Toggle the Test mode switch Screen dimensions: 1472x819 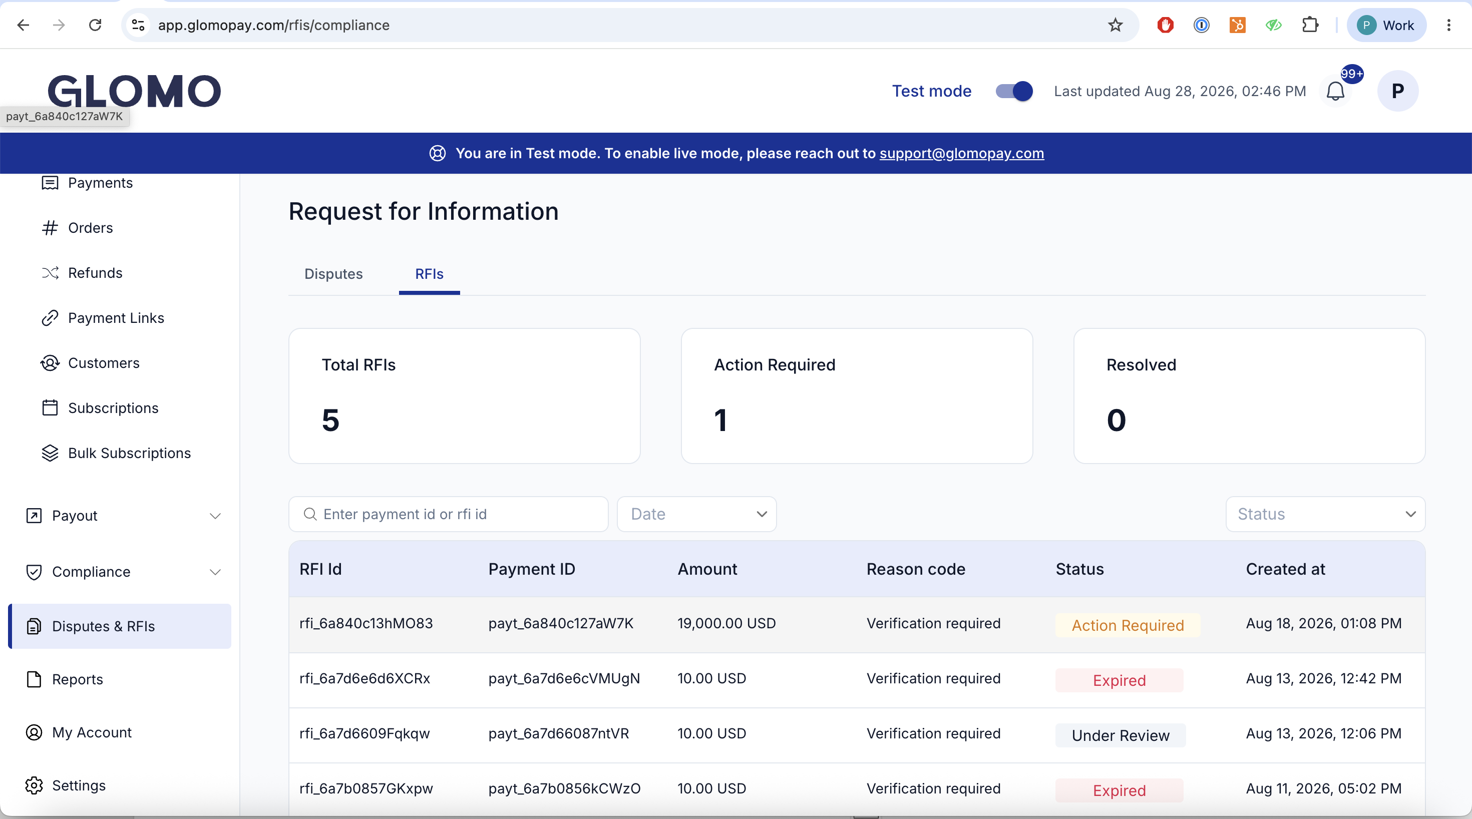click(x=1014, y=92)
